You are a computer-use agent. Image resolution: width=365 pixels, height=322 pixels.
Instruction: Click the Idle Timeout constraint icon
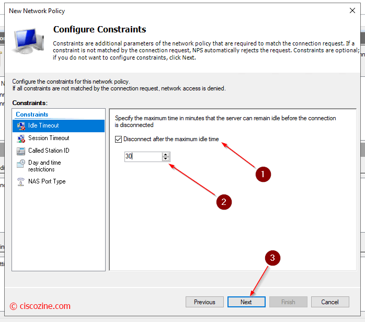[x=21, y=126]
